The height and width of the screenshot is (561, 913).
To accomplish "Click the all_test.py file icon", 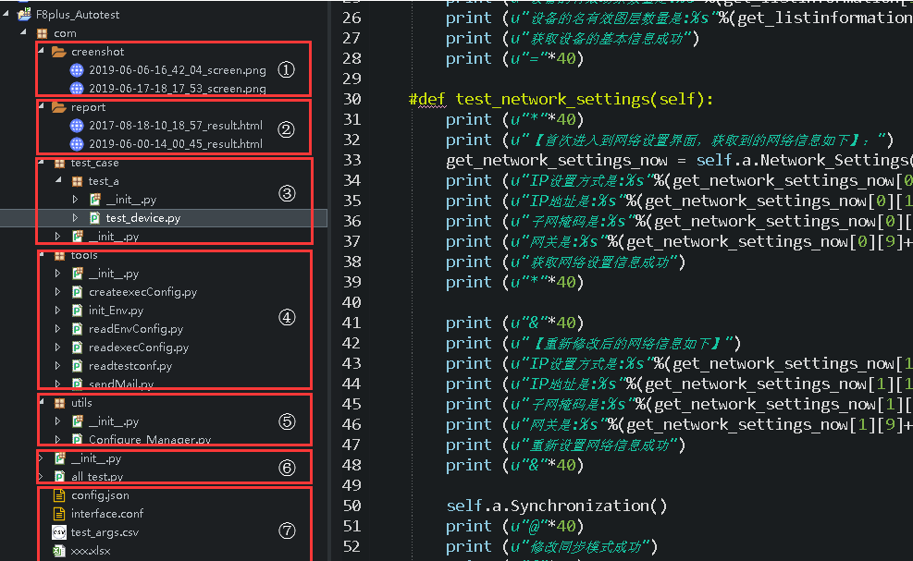I will [x=59, y=477].
